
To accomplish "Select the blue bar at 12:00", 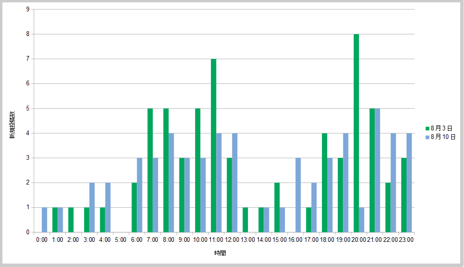I will coord(235,183).
